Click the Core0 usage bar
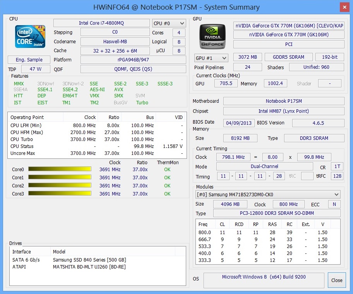 point(60,169)
